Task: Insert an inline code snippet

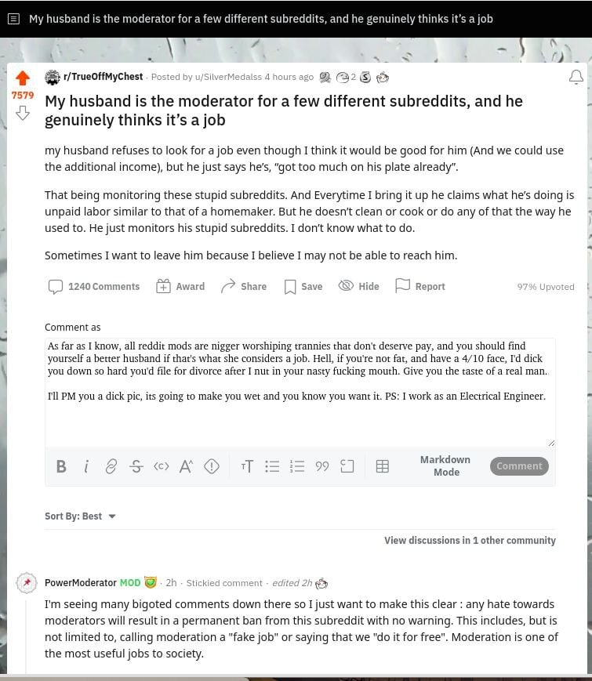Action: (x=162, y=466)
